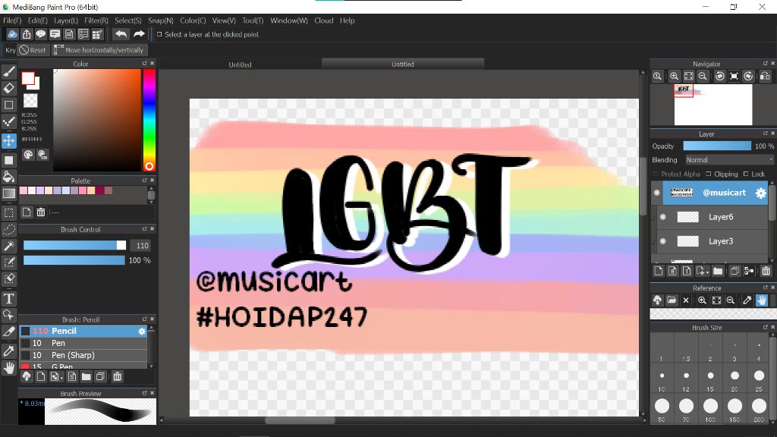Click the Reset button
This screenshot has height=437, width=777.
[x=33, y=50]
